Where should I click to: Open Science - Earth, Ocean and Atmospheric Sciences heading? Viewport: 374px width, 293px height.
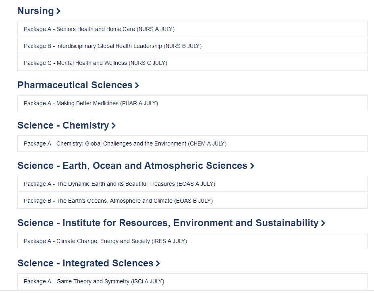click(132, 166)
